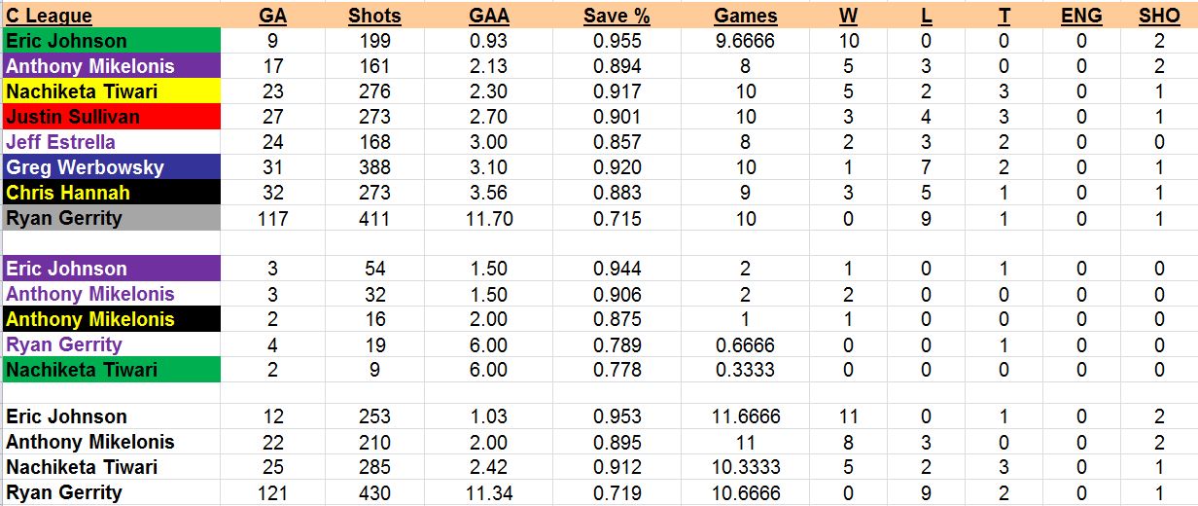Select the Jeff Estrella name cell

(x=112, y=142)
